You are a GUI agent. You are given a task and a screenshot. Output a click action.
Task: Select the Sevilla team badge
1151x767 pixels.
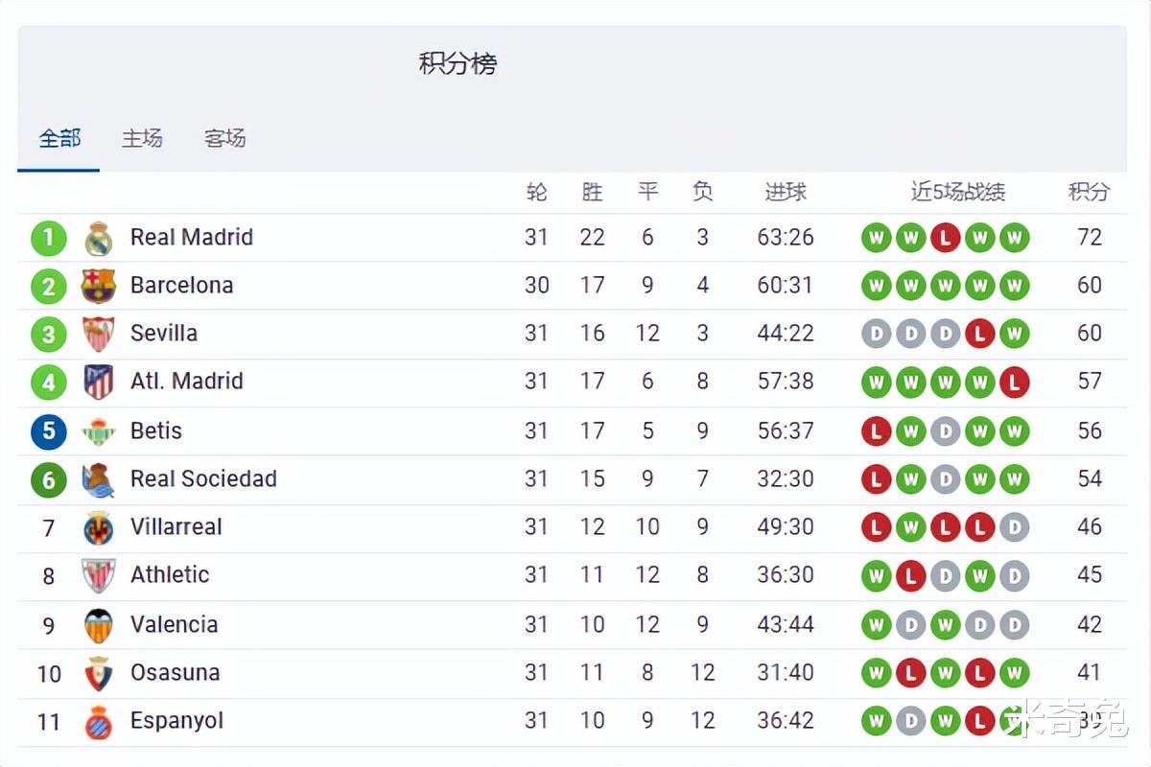point(99,334)
